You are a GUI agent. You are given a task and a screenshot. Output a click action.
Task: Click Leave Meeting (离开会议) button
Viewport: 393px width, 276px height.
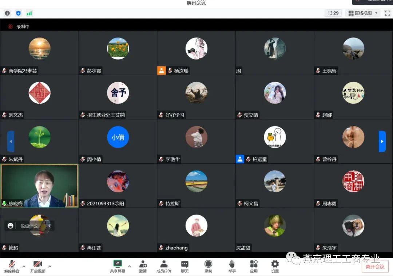point(375,267)
